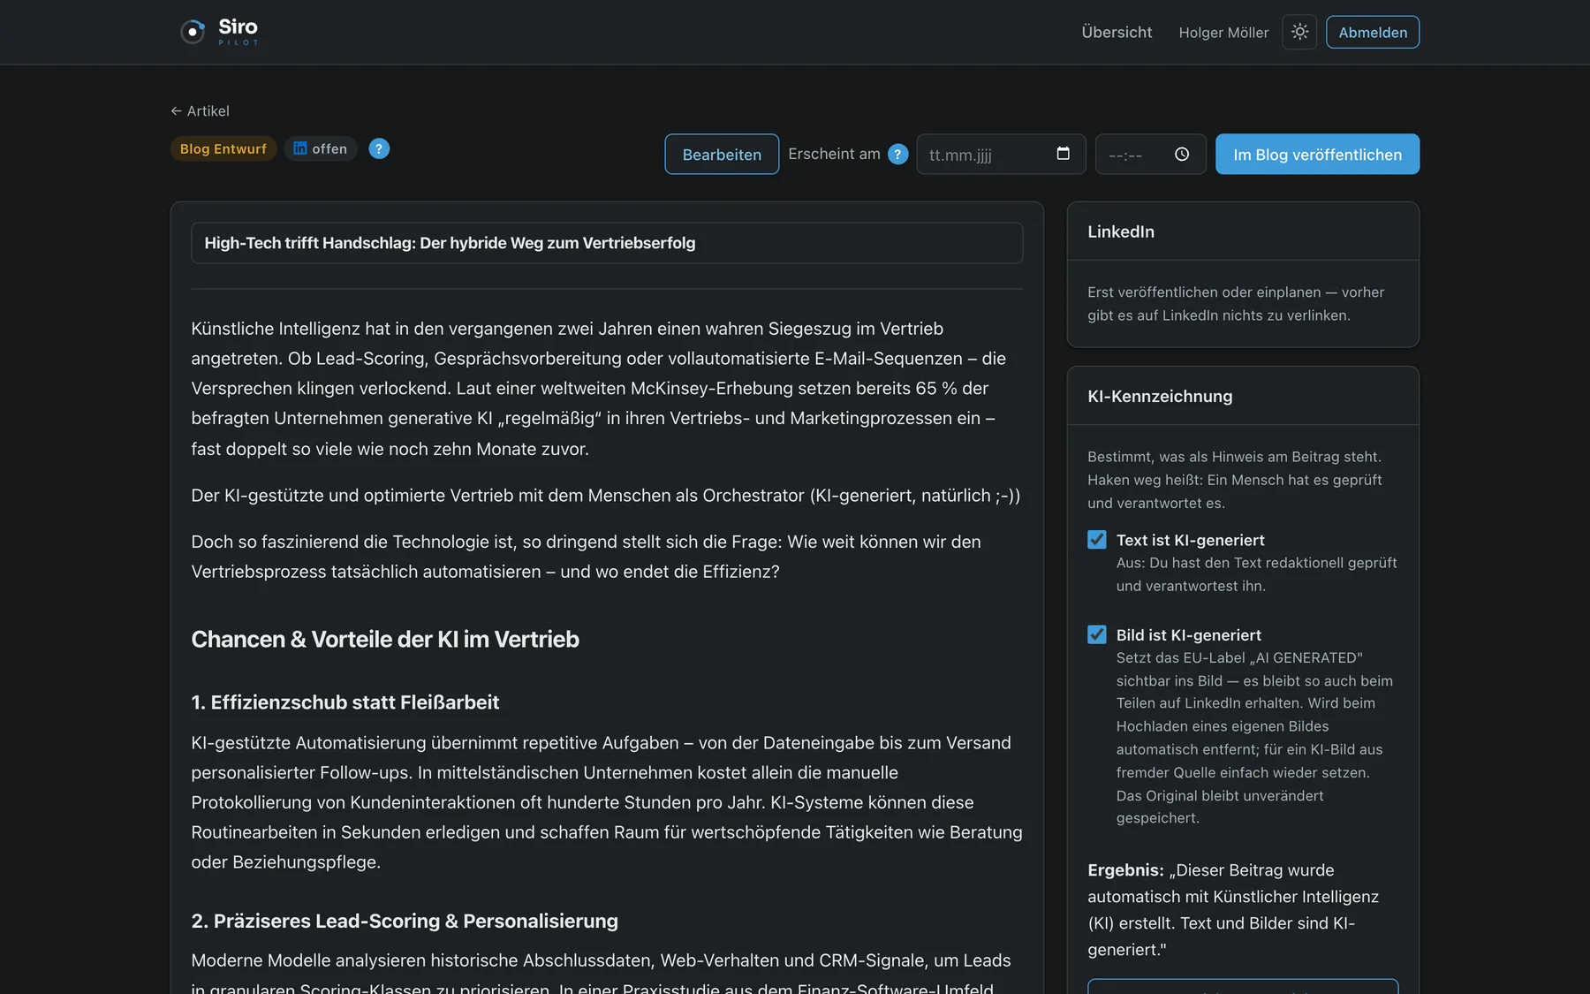This screenshot has width=1590, height=994.
Task: Click heading 2. Präziseres Lead-Scoring & Personalisierung
Action: pos(405,921)
